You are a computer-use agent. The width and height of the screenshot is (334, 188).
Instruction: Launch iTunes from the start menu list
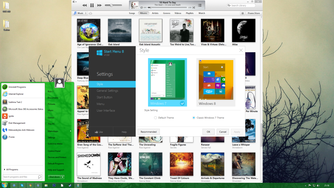tap(23, 137)
